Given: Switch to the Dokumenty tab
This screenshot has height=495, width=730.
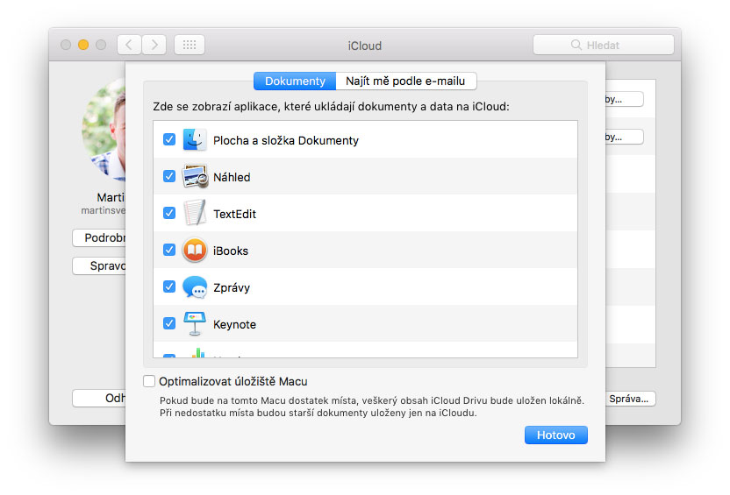Looking at the screenshot, I should 295,81.
